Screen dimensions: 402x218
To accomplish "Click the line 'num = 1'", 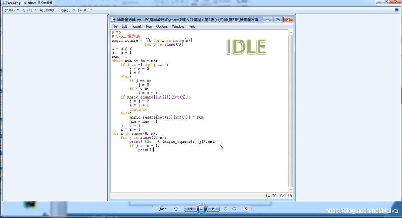I will (120, 57).
